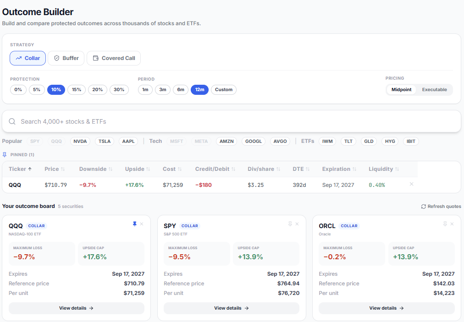The image size is (464, 322).
Task: Sort pinned table by Credit/Debit
Action: click(215, 169)
